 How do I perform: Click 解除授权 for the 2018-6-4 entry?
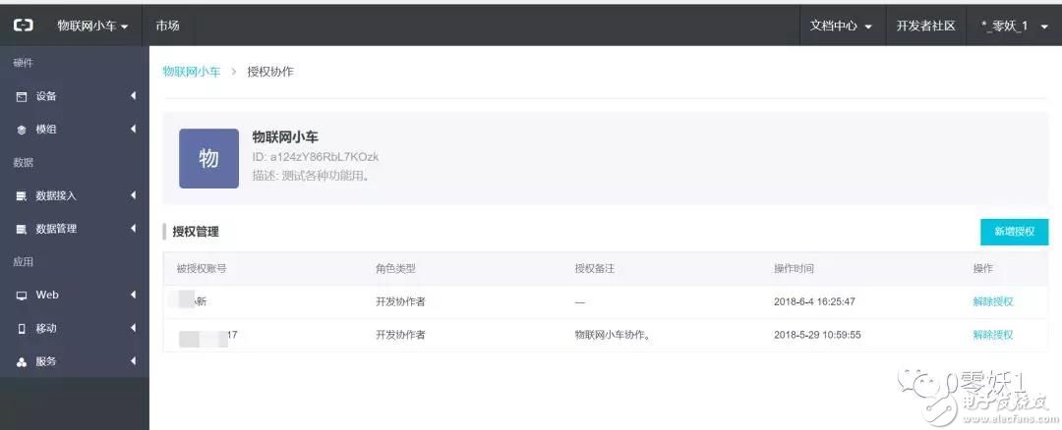click(992, 302)
